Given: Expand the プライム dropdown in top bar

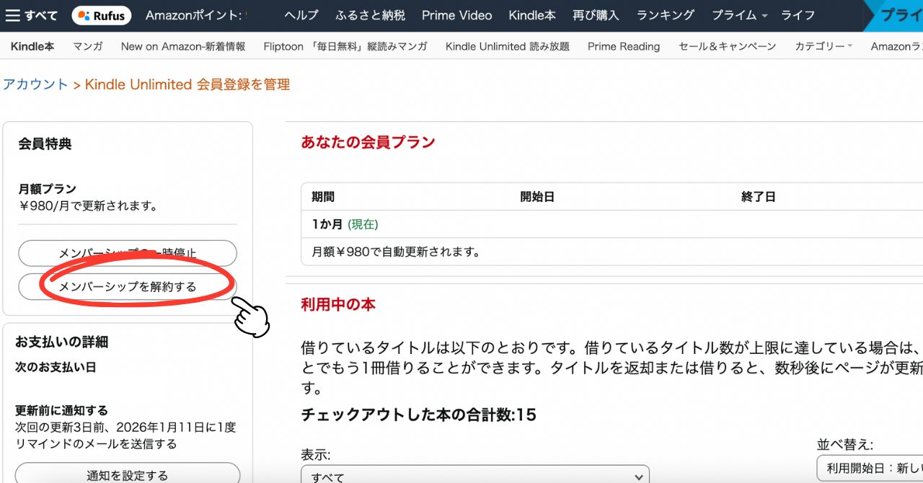Looking at the screenshot, I should pyautogui.click(x=739, y=15).
